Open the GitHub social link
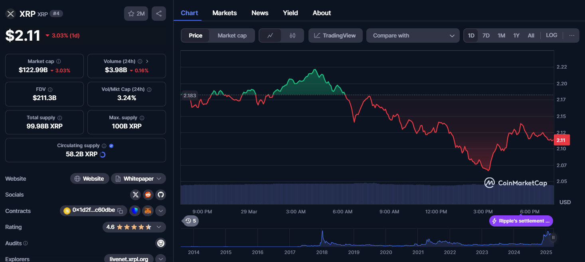This screenshot has height=262, width=585. 160,195
